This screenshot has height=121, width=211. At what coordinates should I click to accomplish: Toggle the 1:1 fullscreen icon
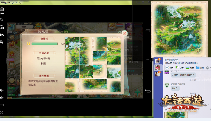[2, 112]
